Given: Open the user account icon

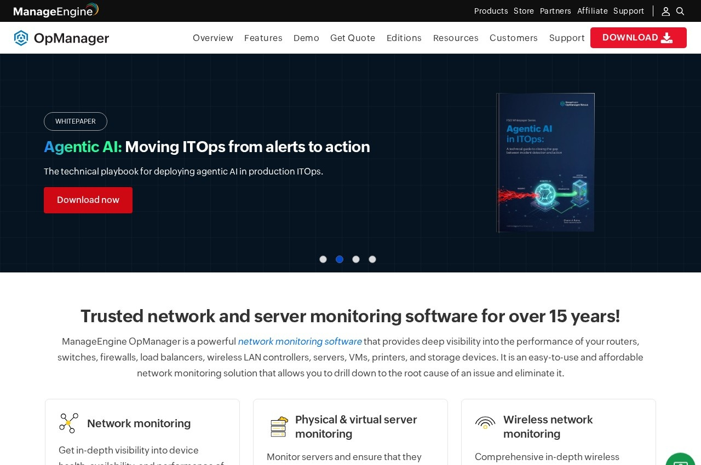Looking at the screenshot, I should click(x=666, y=11).
